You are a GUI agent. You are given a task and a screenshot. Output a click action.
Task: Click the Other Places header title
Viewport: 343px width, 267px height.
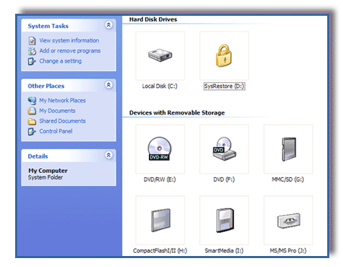[46, 86]
